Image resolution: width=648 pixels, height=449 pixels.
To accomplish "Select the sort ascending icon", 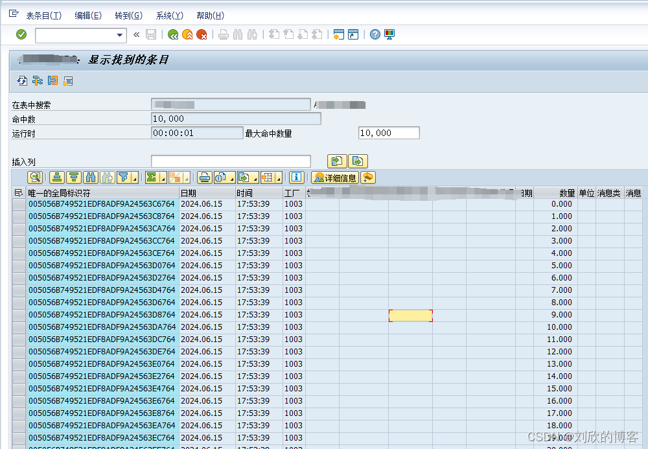I will click(56, 177).
